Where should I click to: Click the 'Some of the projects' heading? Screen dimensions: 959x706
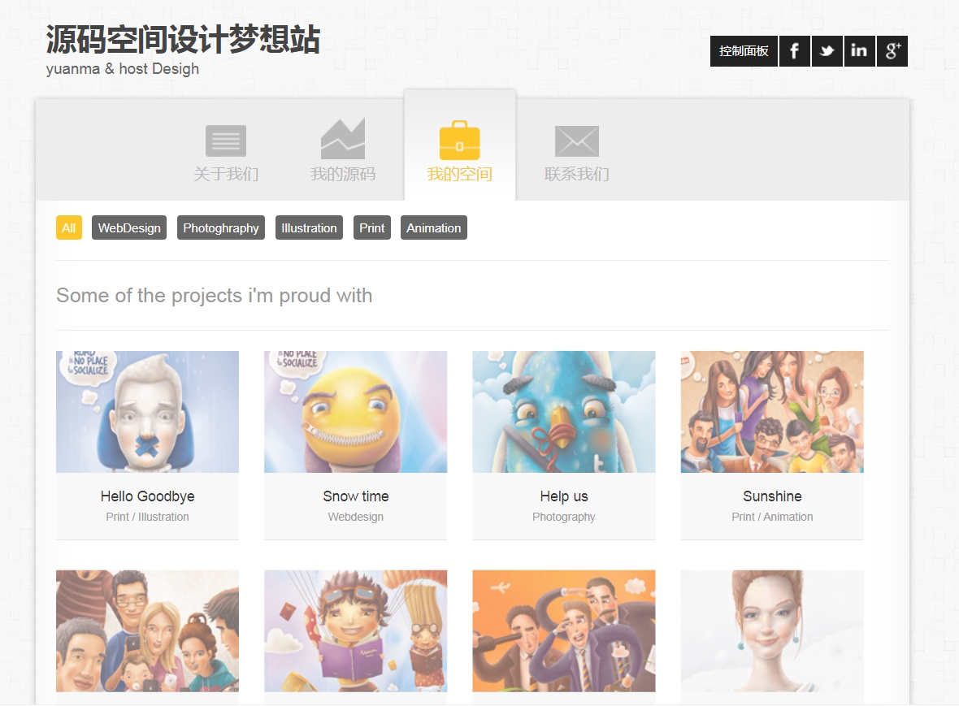point(214,296)
